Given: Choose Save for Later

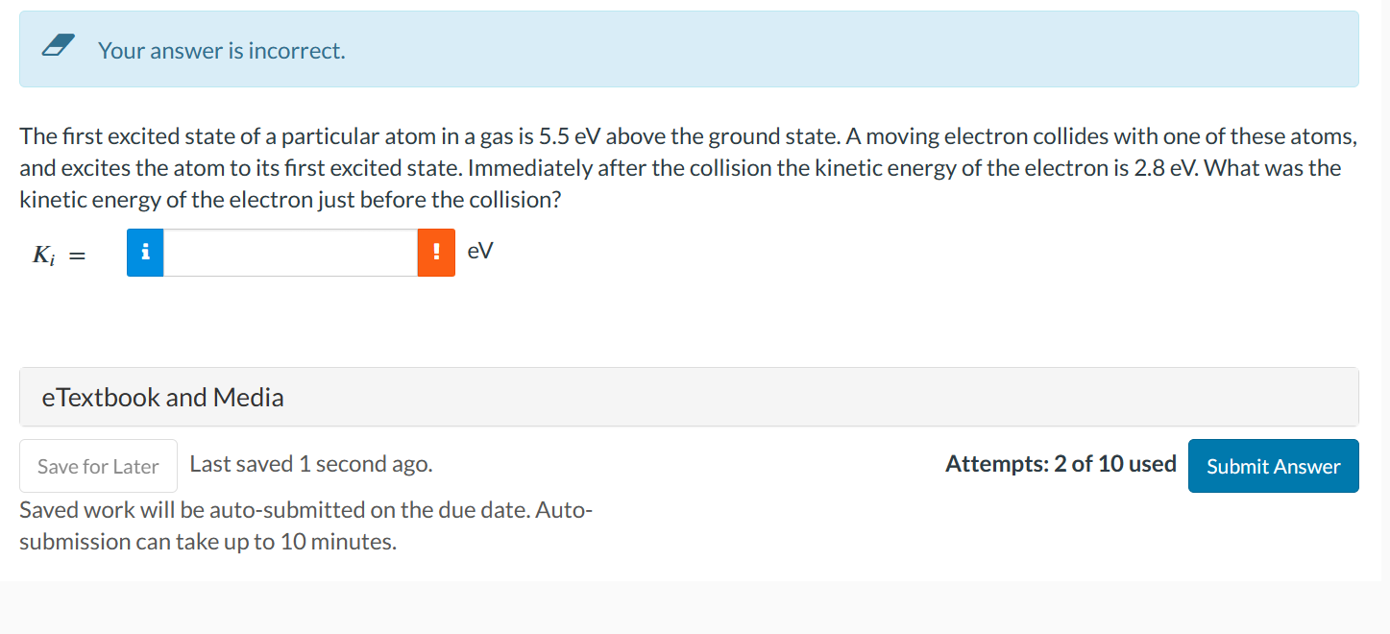Looking at the screenshot, I should [98, 466].
